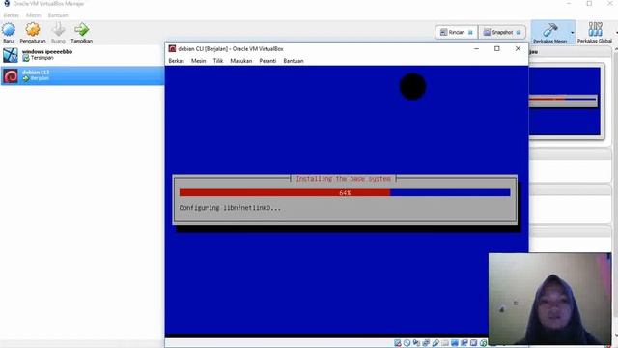Maximize the debian CLI window
The width and height of the screenshot is (618, 348).
coord(497,49)
